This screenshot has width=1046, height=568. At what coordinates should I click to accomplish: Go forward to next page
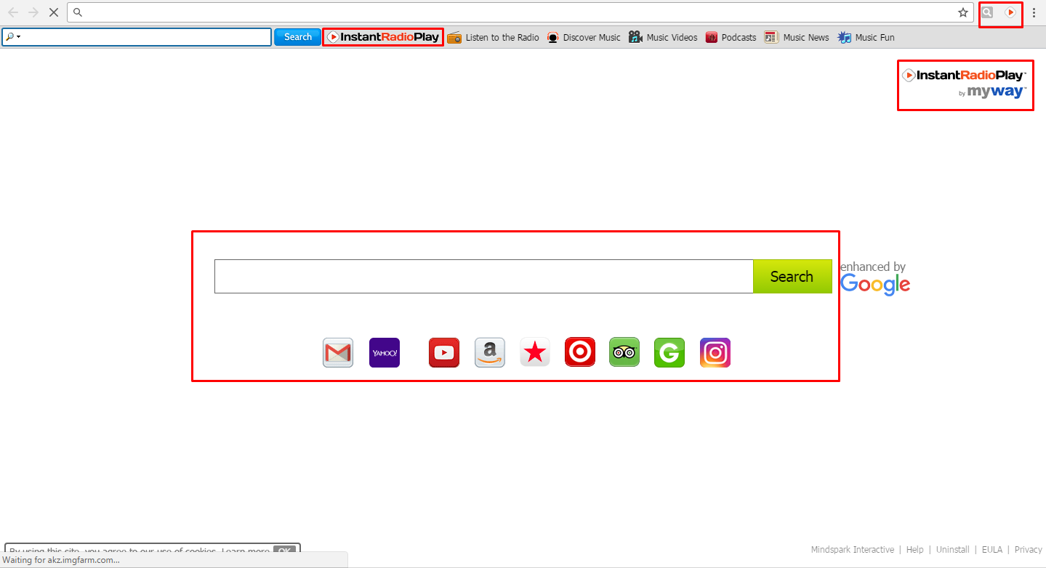point(33,12)
